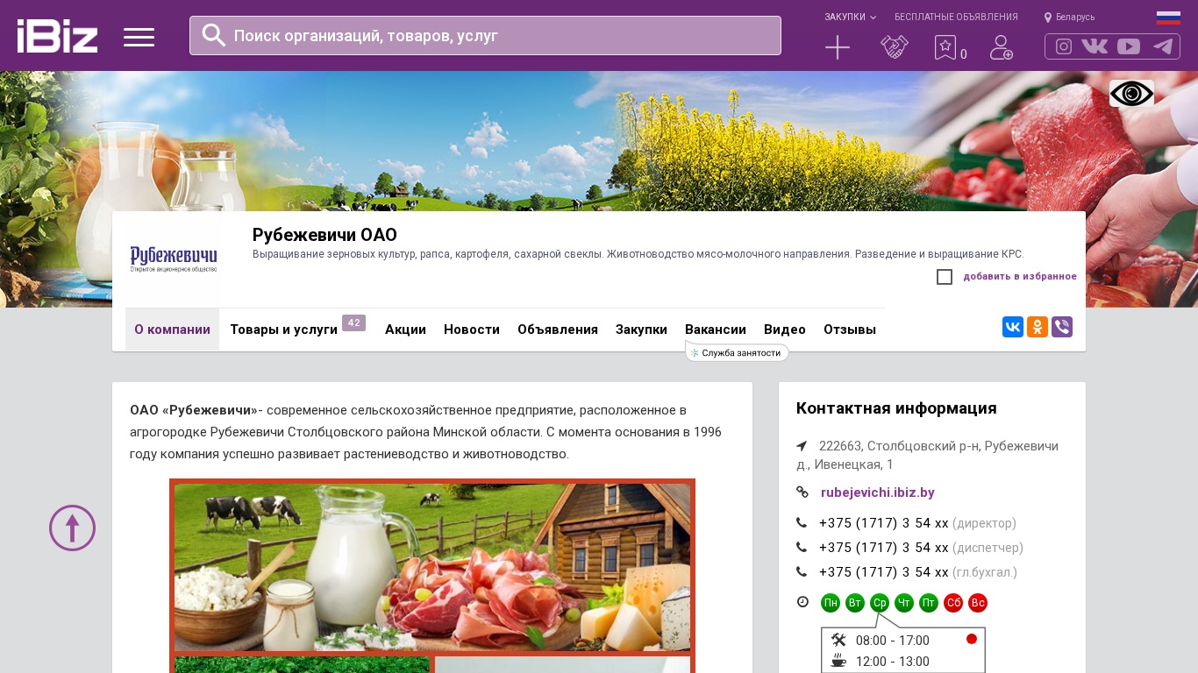Click the 12:00 - 13:00 lunch break
The height and width of the screenshot is (673, 1198).
coord(893,662)
